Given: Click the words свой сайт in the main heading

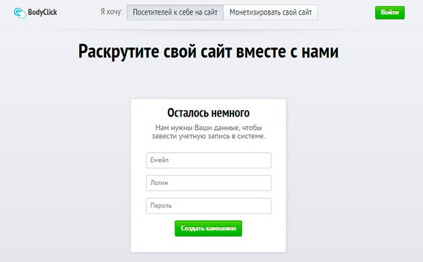Looking at the screenshot, I should point(198,52).
